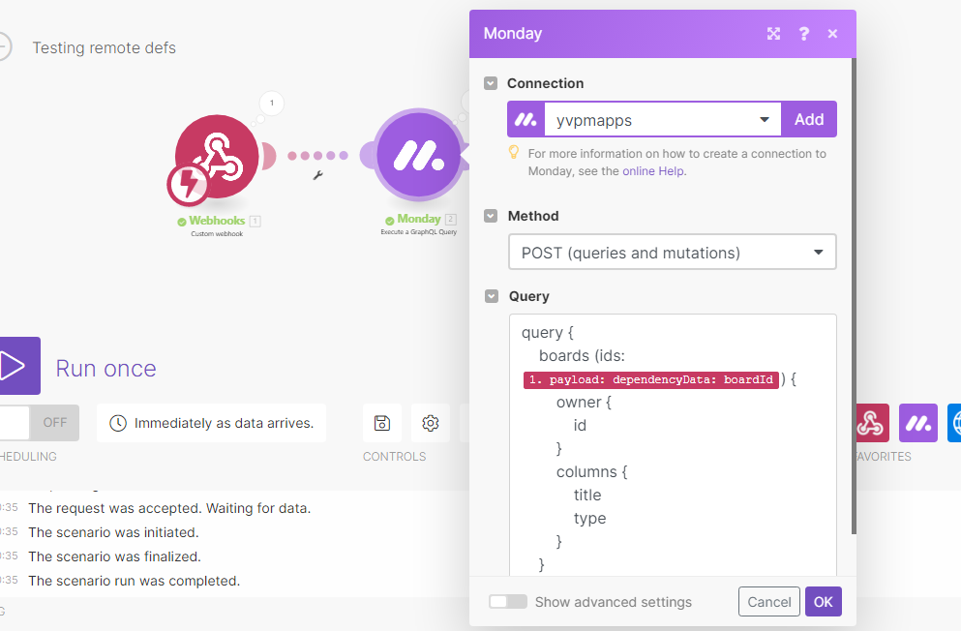Select log line The scenario was finalized
Viewport: 961px width, 631px height.
tap(114, 556)
